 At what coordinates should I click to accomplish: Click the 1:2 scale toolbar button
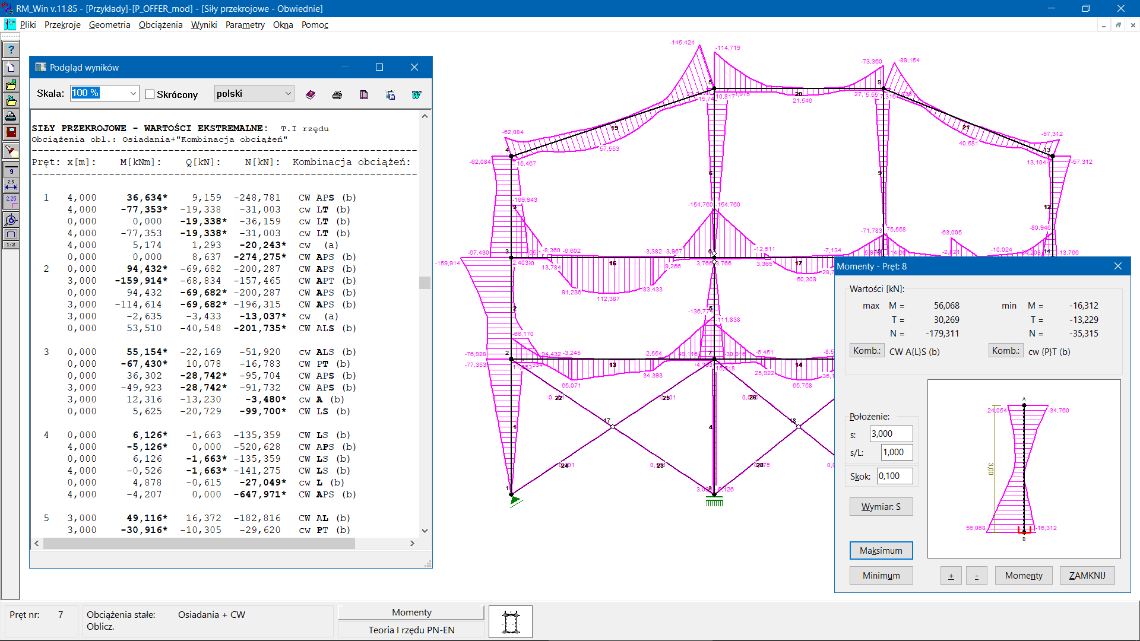(x=11, y=245)
